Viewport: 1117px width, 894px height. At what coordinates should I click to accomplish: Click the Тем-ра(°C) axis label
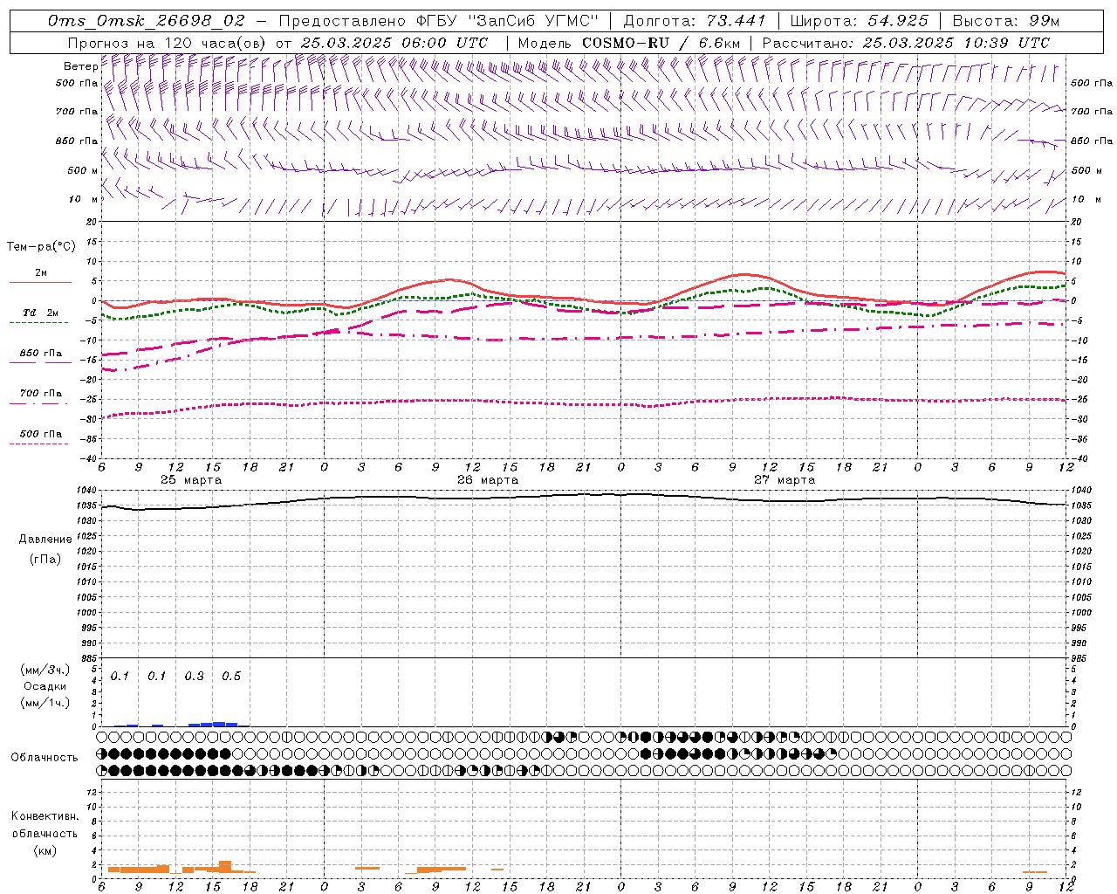coord(41,247)
